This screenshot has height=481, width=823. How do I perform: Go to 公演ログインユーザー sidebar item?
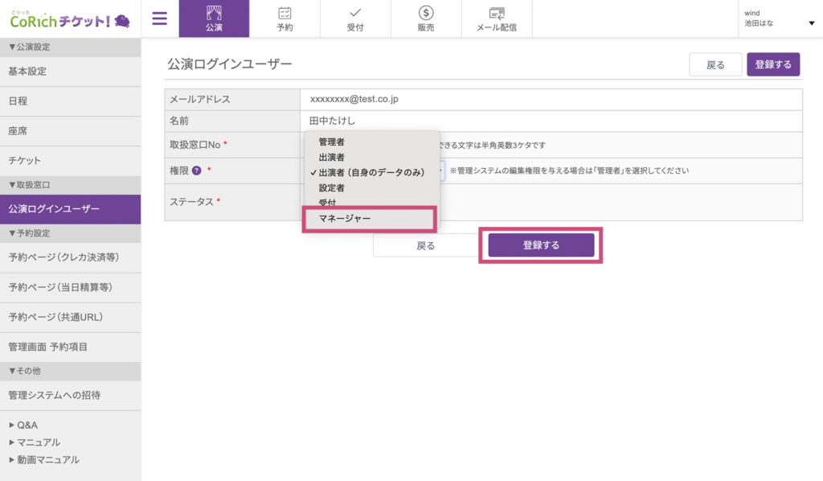pyautogui.click(x=54, y=209)
